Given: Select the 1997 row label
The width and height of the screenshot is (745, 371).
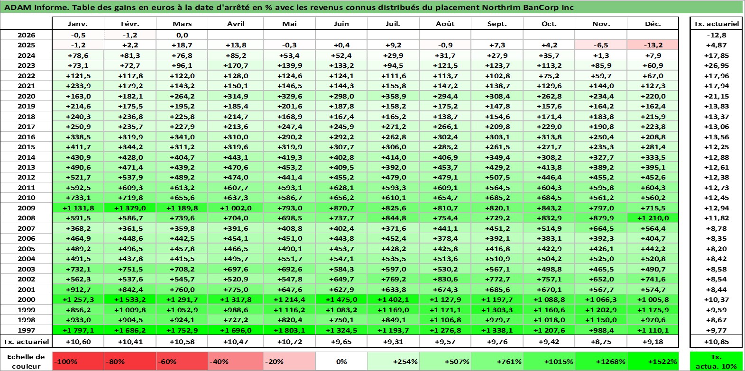Looking at the screenshot, I should tap(26, 330).
